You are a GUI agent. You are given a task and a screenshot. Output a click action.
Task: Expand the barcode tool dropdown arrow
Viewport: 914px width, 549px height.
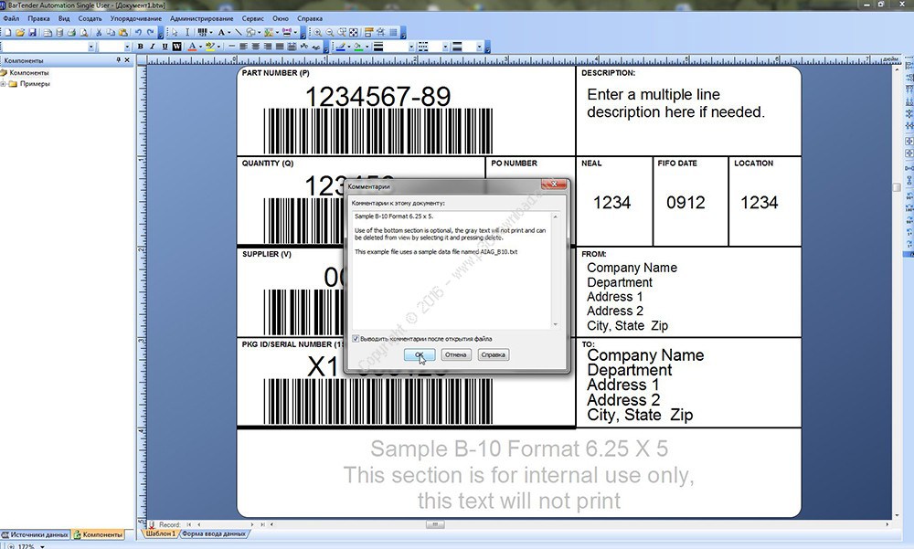click(x=210, y=33)
